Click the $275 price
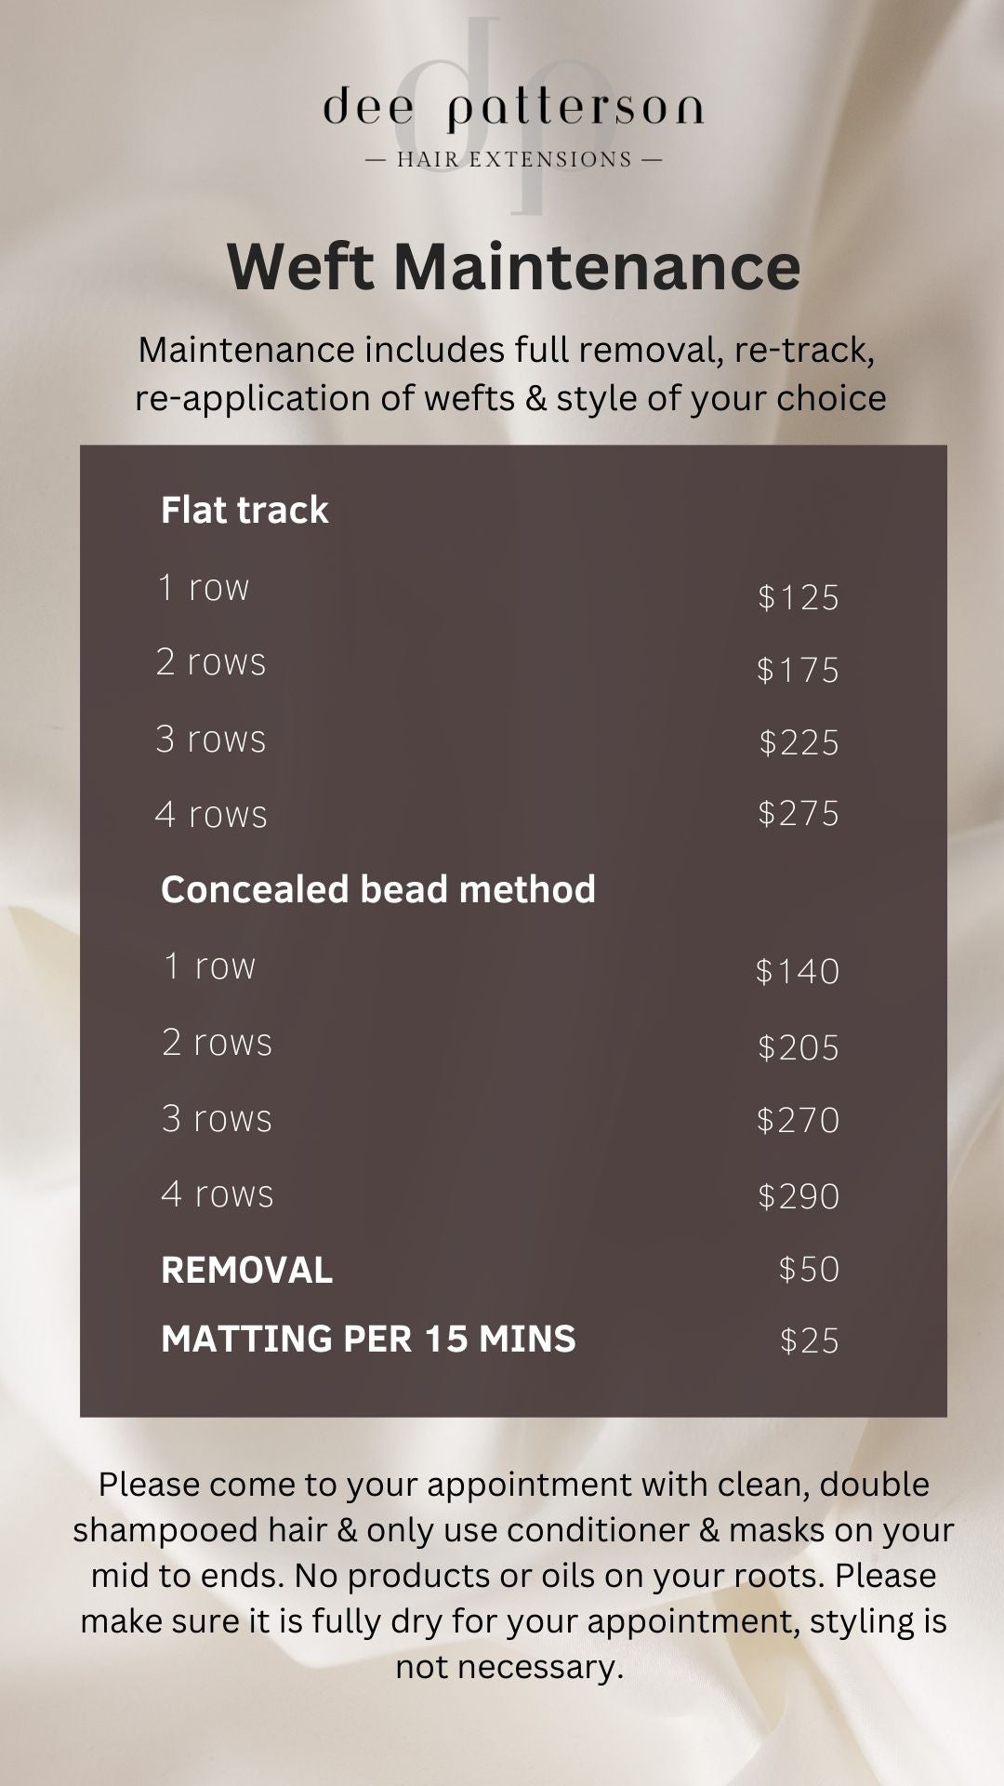Screen dimensions: 1004x1786 pyautogui.click(x=798, y=814)
